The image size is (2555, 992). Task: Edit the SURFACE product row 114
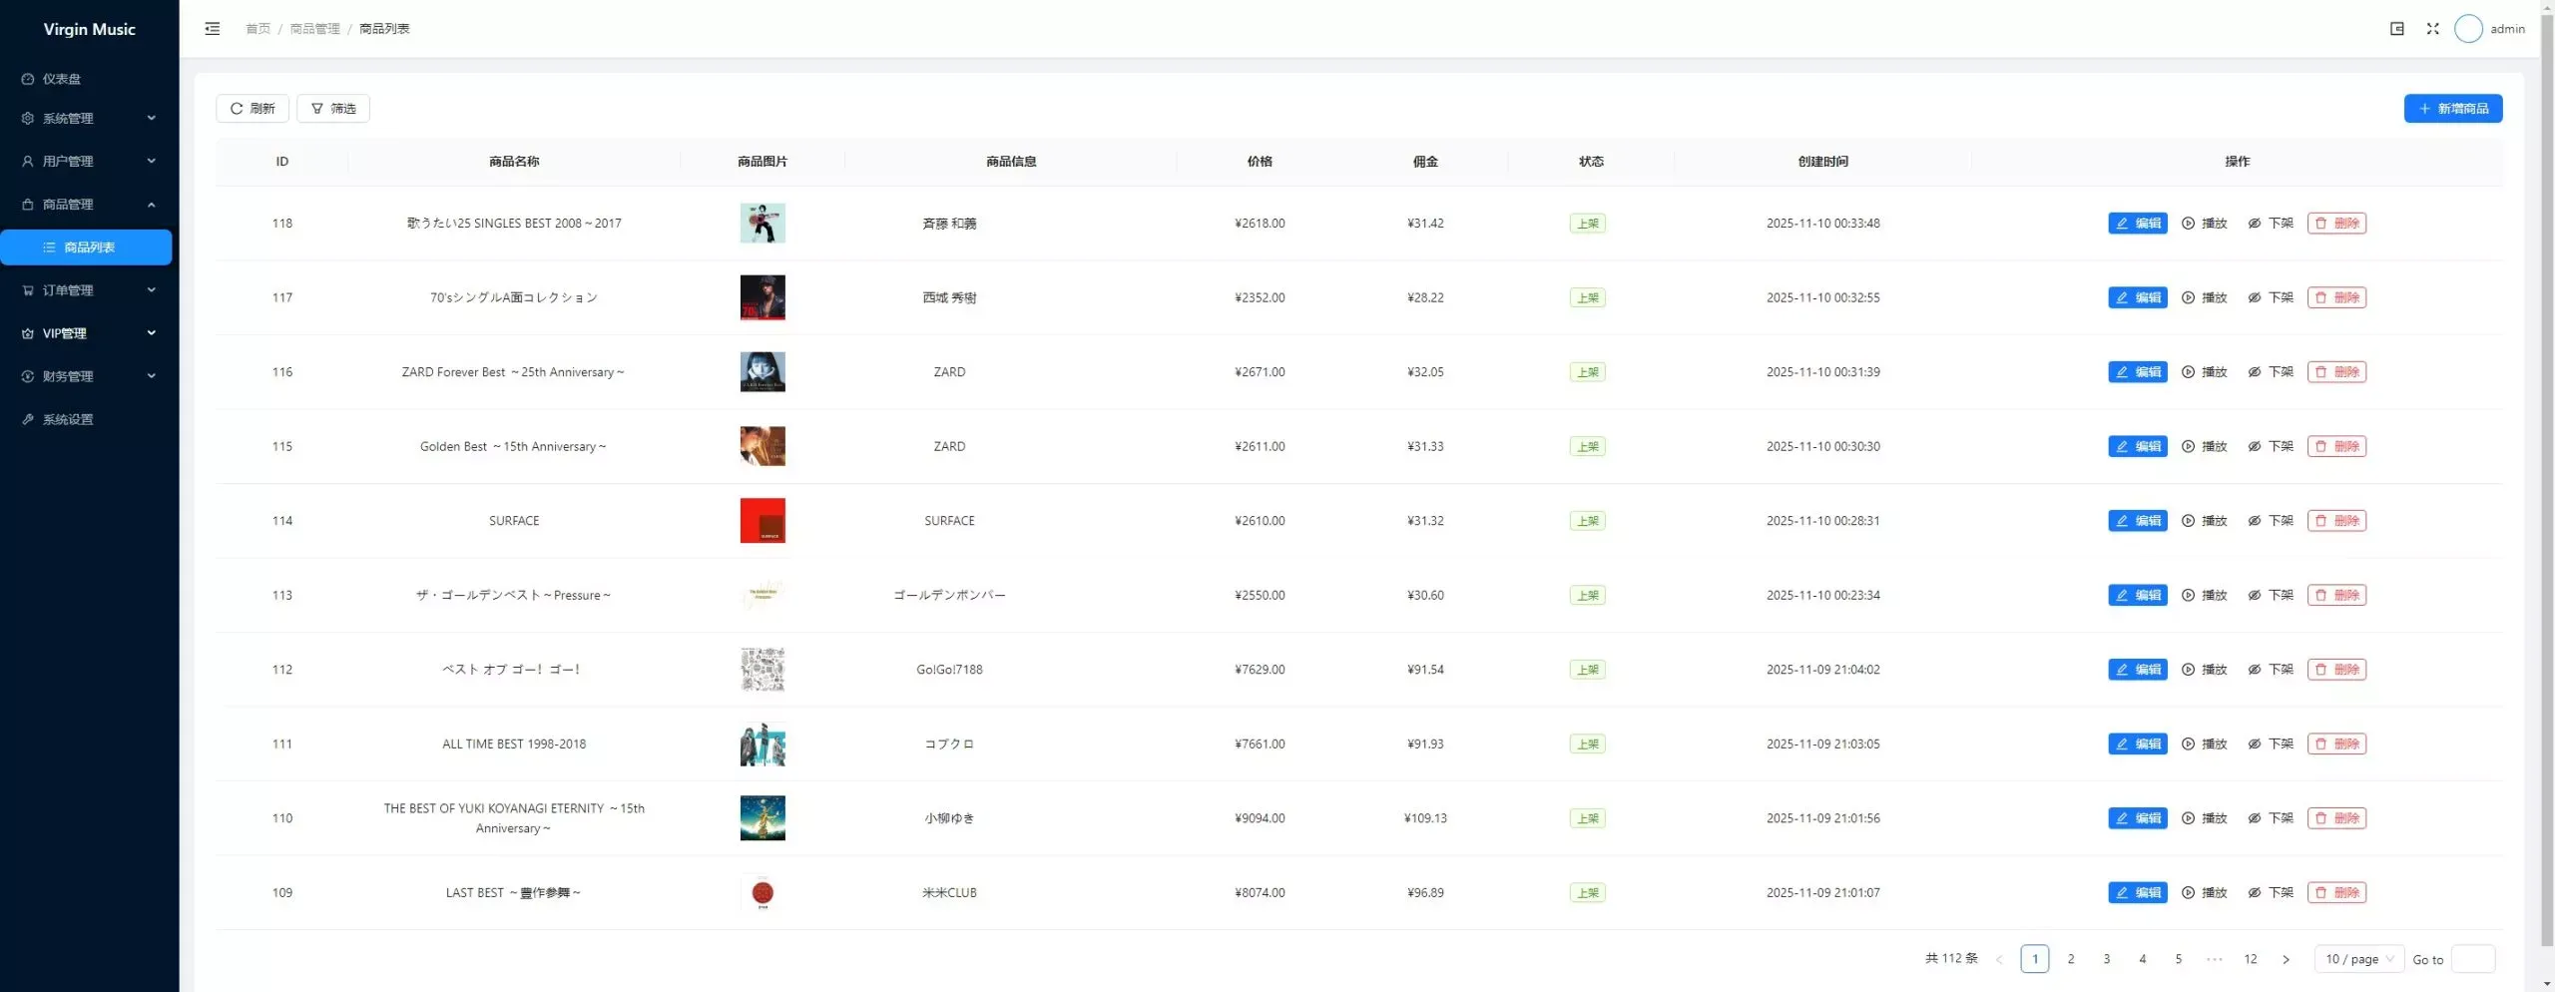[2137, 521]
